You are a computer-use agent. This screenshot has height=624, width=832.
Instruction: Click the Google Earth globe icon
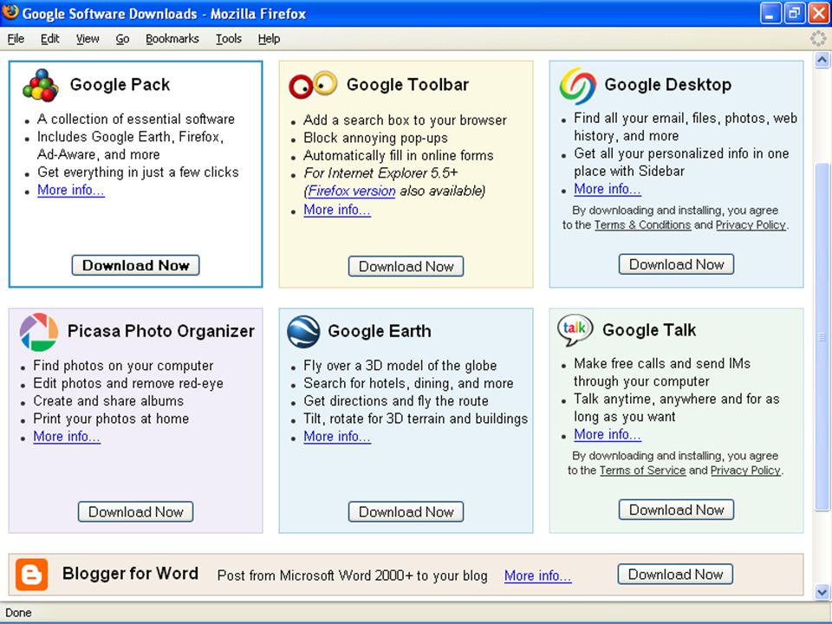(x=303, y=332)
